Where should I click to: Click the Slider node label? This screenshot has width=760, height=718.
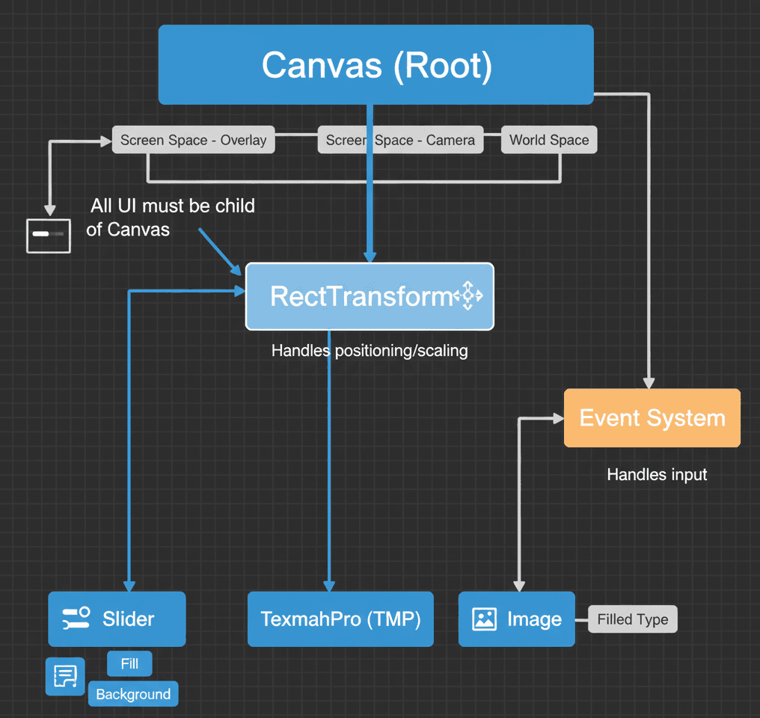[x=129, y=619]
